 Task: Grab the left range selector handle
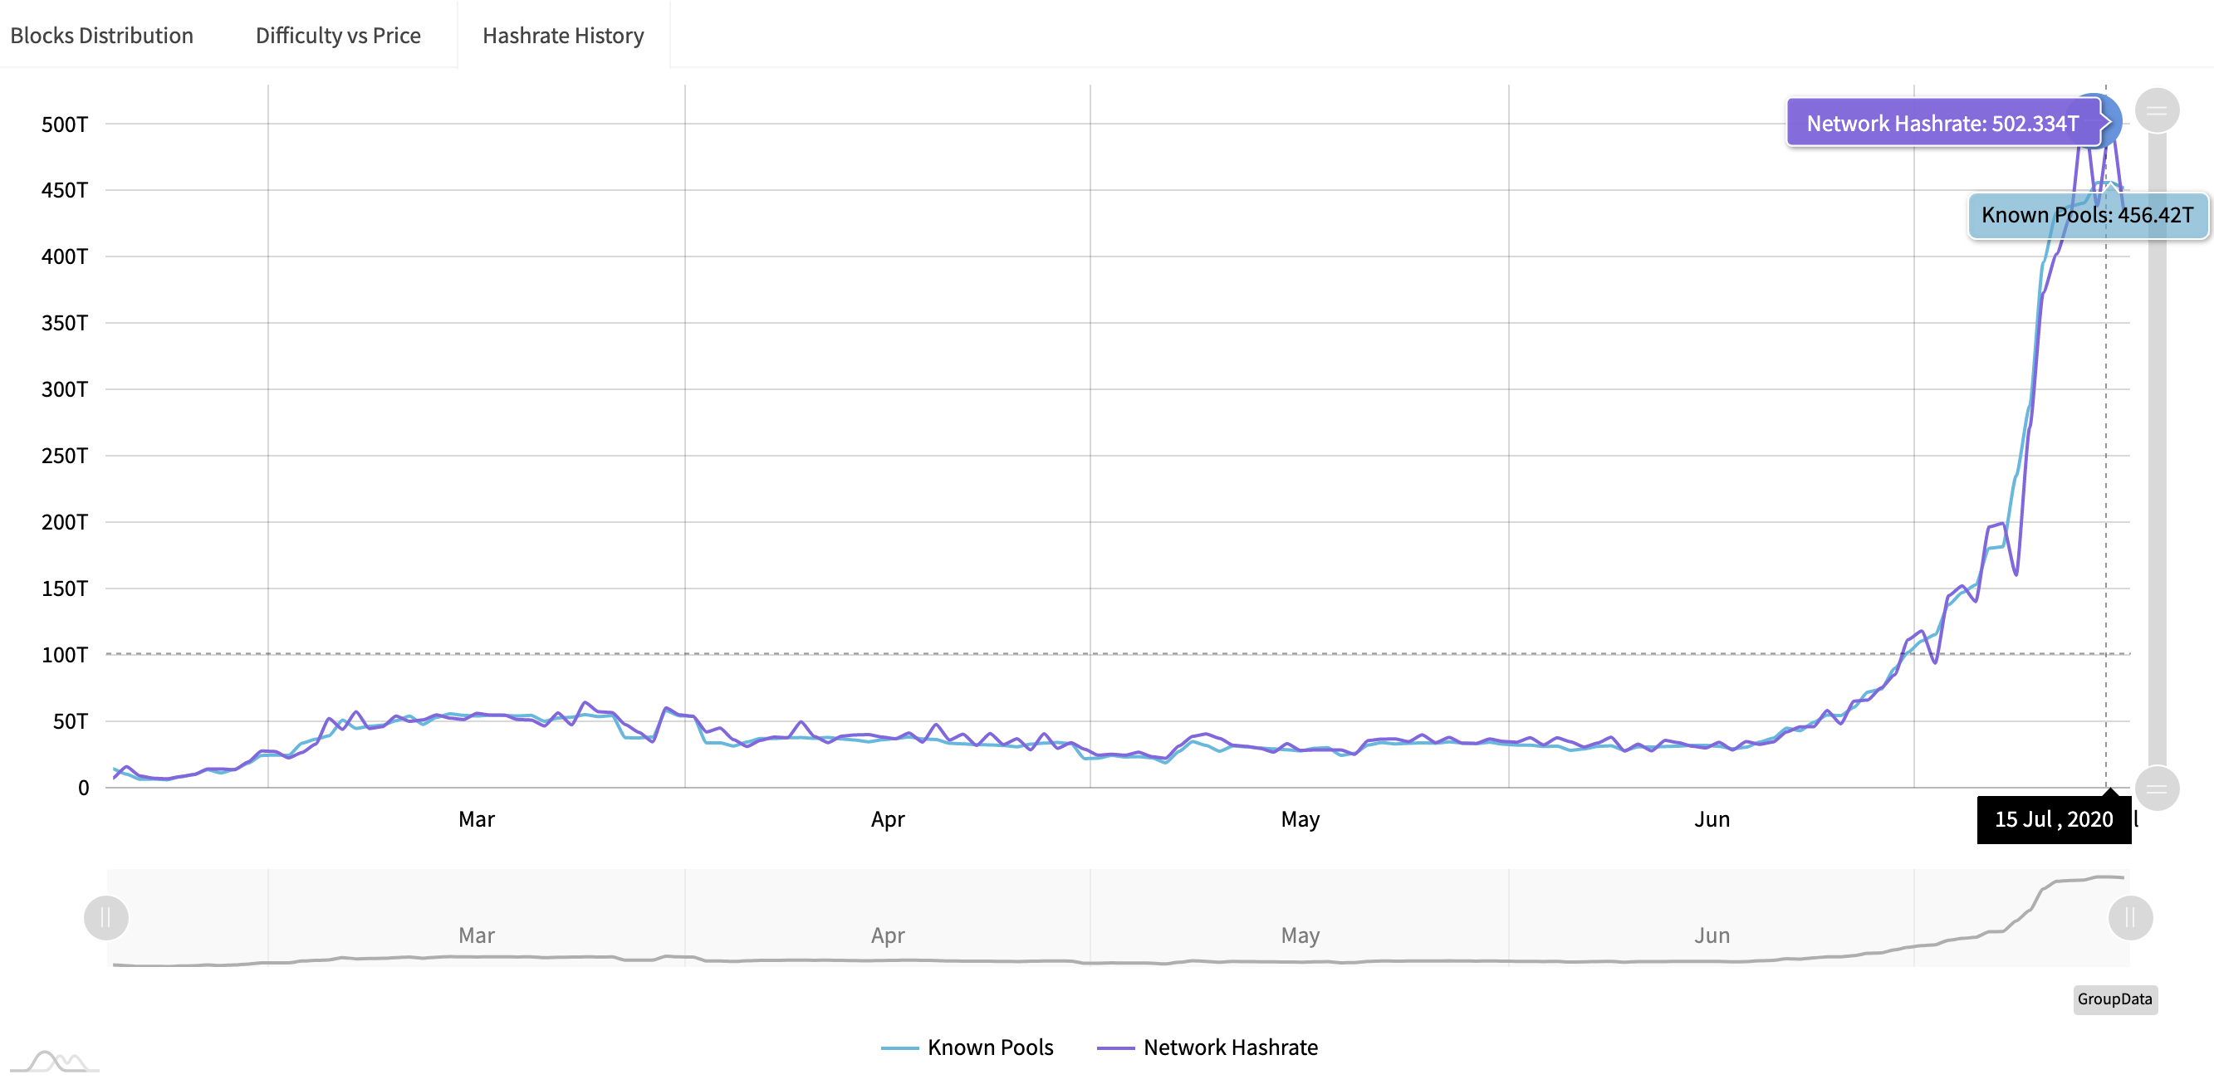(105, 917)
